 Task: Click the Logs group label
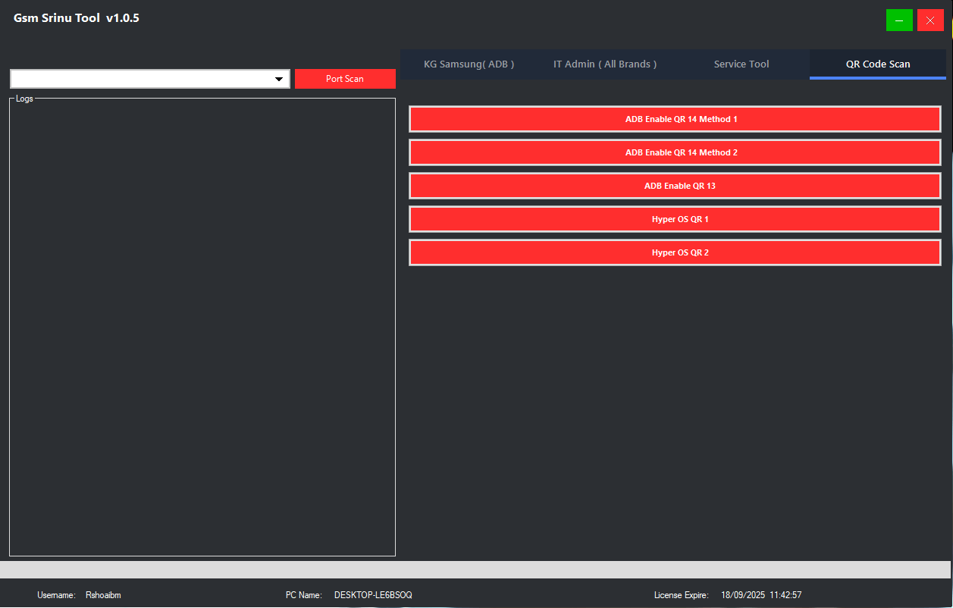pyautogui.click(x=24, y=98)
